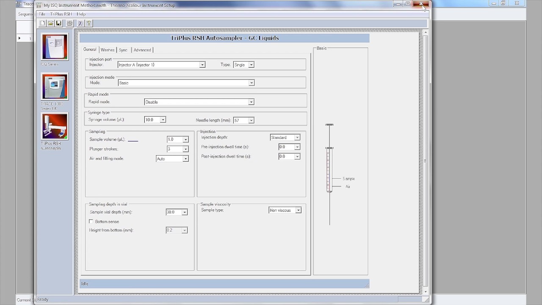Click the Sample volume value field
Image resolution: width=542 pixels, height=305 pixels.
175,139
